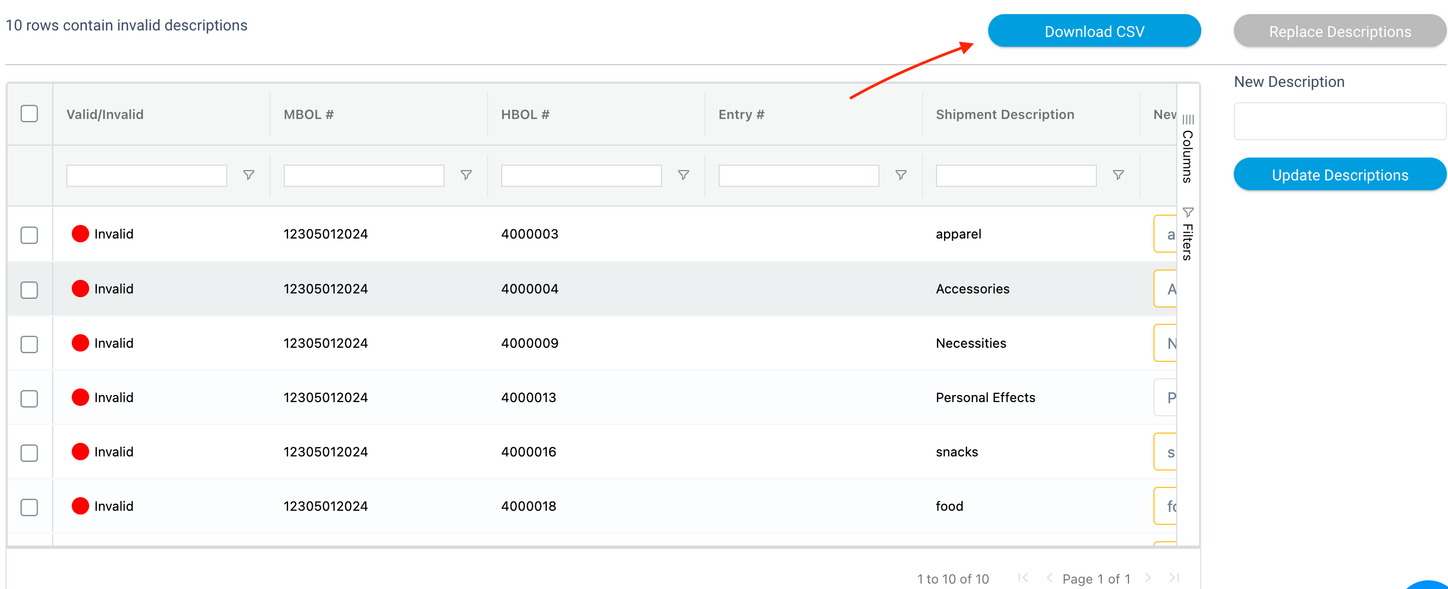Go to last page of results
The image size is (1448, 589).
[1174, 578]
